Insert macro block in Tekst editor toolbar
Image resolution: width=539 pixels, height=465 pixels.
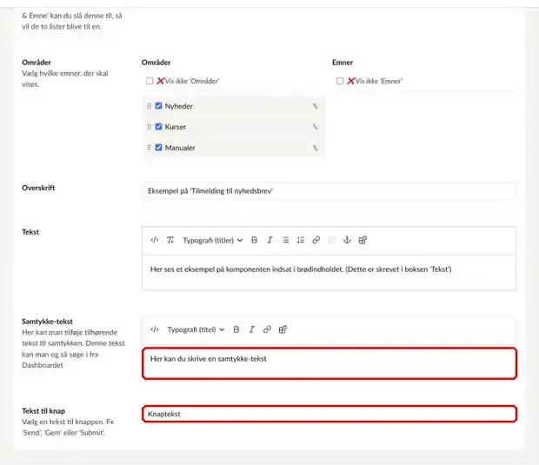(363, 240)
